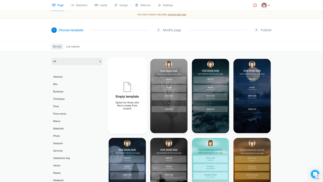Click the Statistics chart icon
323x182 pixels.
coord(72,5)
